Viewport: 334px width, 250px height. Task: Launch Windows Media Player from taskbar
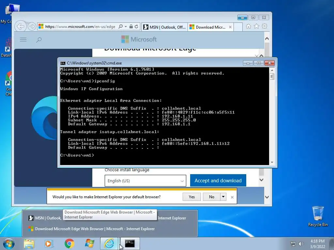[49, 243]
